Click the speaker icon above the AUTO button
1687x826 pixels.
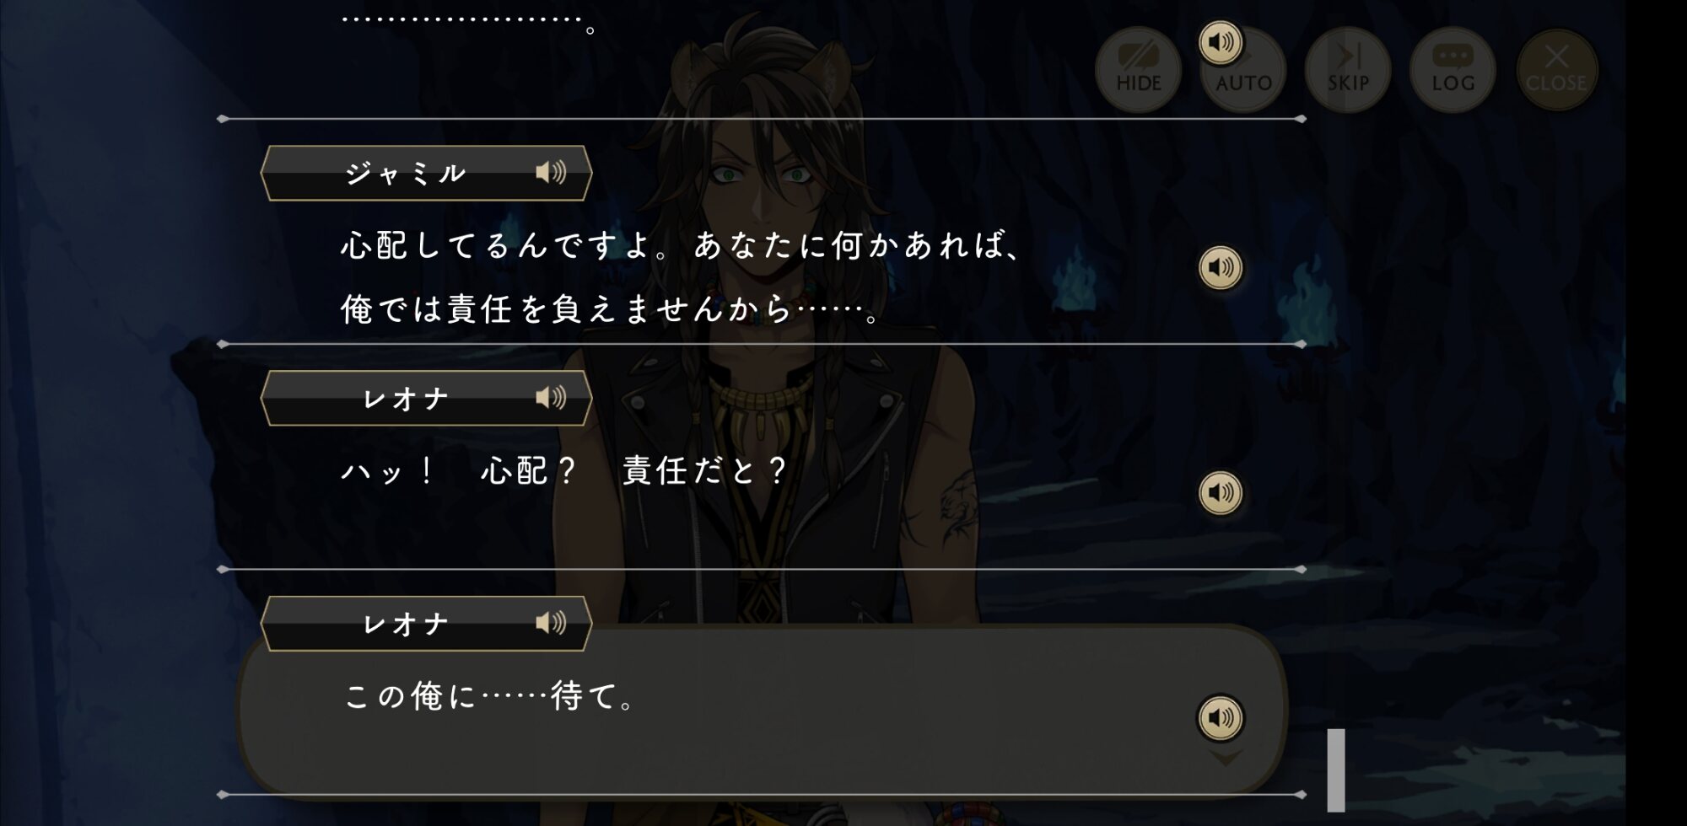(x=1221, y=41)
